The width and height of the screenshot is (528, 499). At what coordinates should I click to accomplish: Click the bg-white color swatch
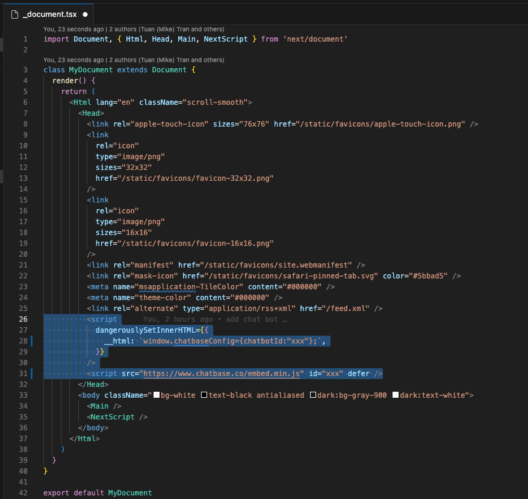157,395
